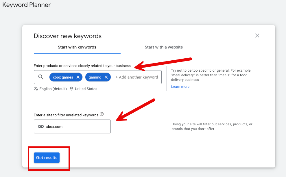Click the search magnifier icon in keyword box
Screen dimensions: 286x177
[40, 77]
